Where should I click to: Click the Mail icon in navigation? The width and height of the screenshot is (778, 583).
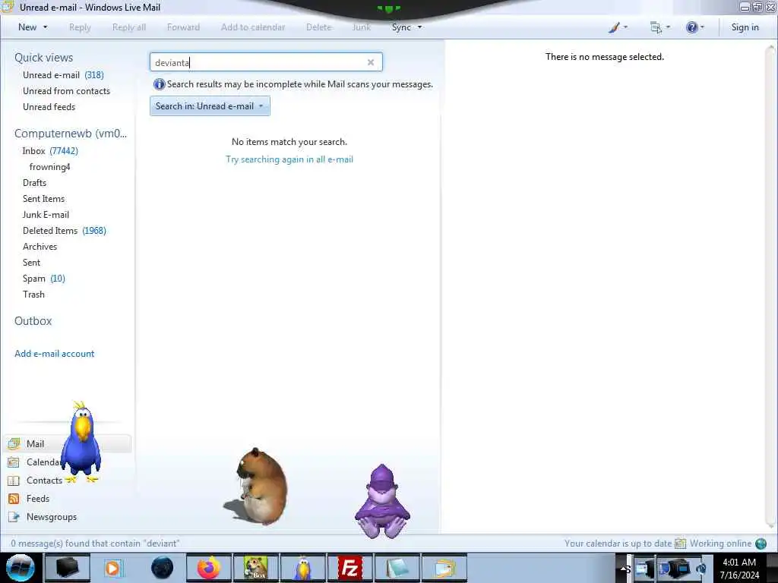click(x=14, y=443)
